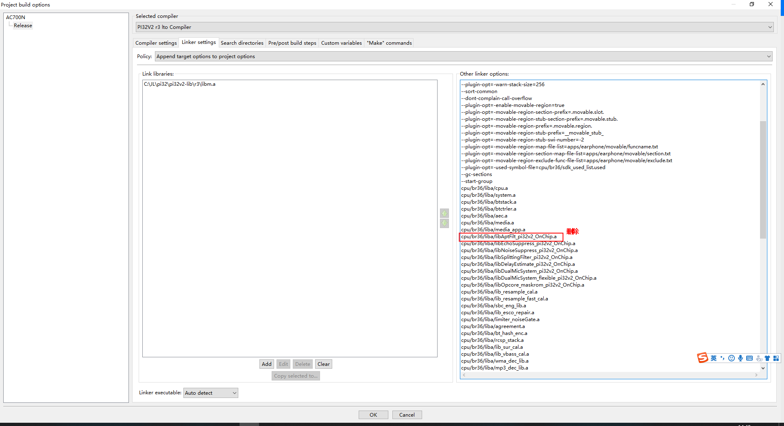Click the Sogou input method logo icon
The height and width of the screenshot is (426, 784).
tap(702, 358)
